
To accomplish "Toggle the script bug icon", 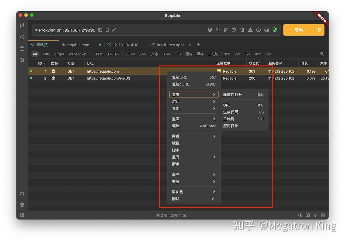I will pyautogui.click(x=234, y=30).
